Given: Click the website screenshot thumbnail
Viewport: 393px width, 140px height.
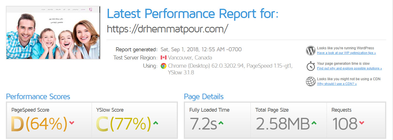Looking at the screenshot, I should pyautogui.click(x=53, y=33).
